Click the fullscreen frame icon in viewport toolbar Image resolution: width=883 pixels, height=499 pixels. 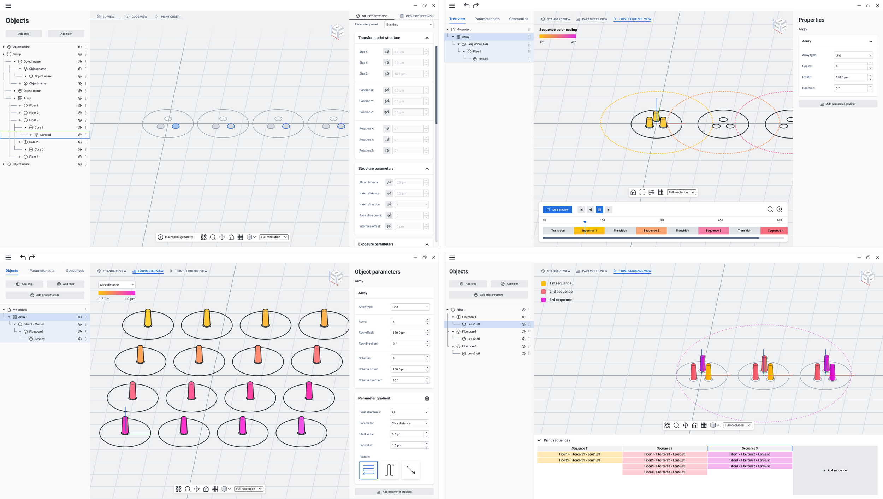642,192
